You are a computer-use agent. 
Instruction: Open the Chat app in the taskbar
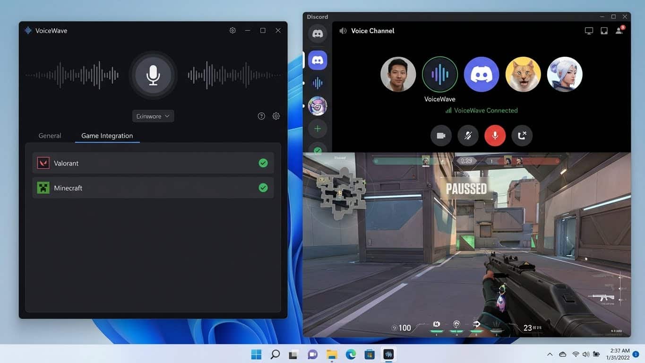[312, 354]
